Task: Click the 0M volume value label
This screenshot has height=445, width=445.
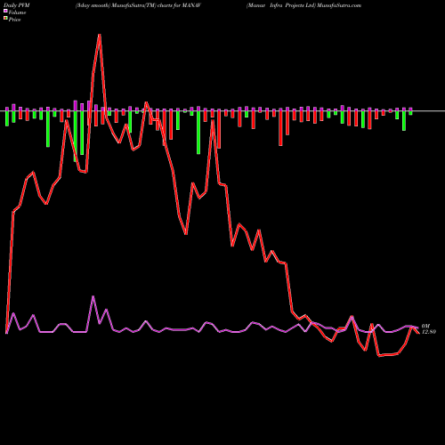Action: (x=425, y=326)
